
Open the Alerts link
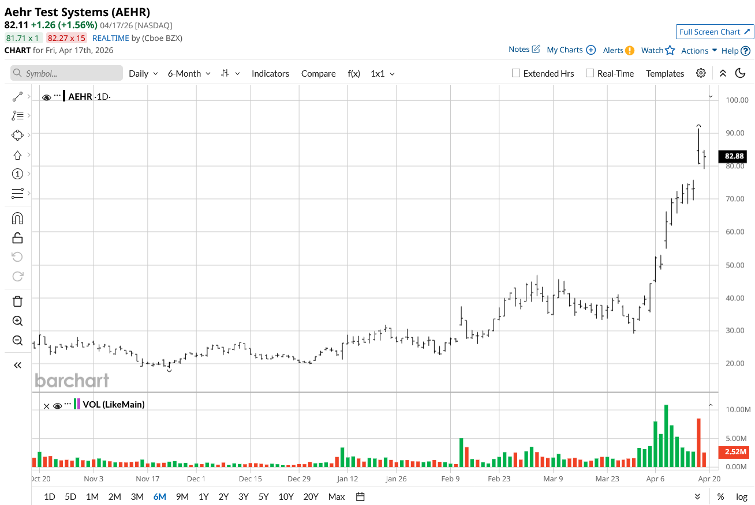(619, 50)
